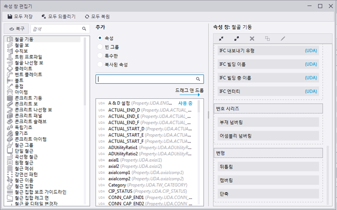
Task: Collapse the 변형 group header
Action: (268, 152)
